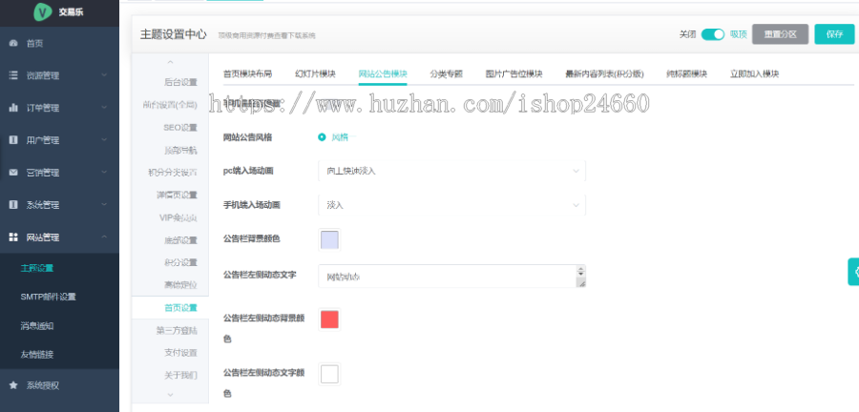Viewport: 859px width, 412px height.
Task: Click the down arrow below 关于我们
Action: click(x=170, y=395)
